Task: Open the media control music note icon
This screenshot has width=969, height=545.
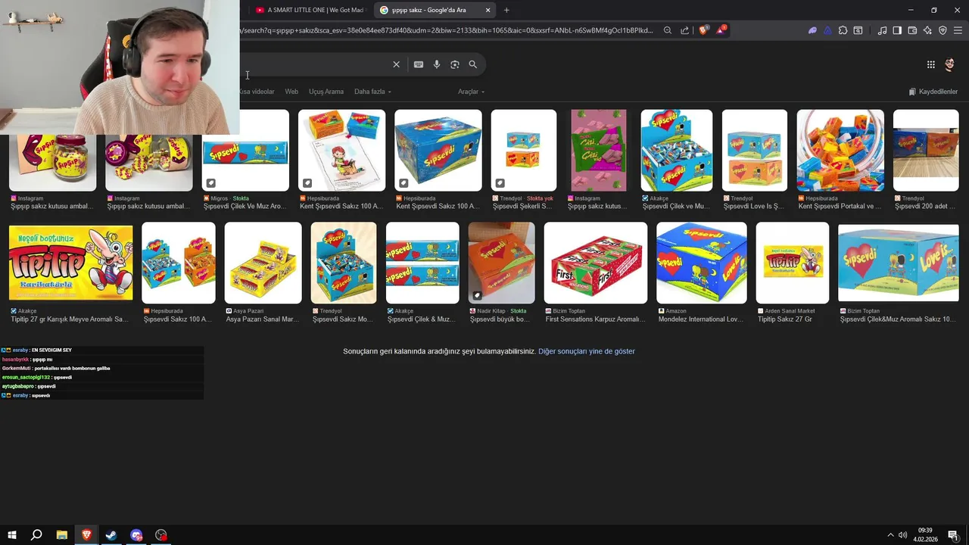Action: click(x=882, y=30)
